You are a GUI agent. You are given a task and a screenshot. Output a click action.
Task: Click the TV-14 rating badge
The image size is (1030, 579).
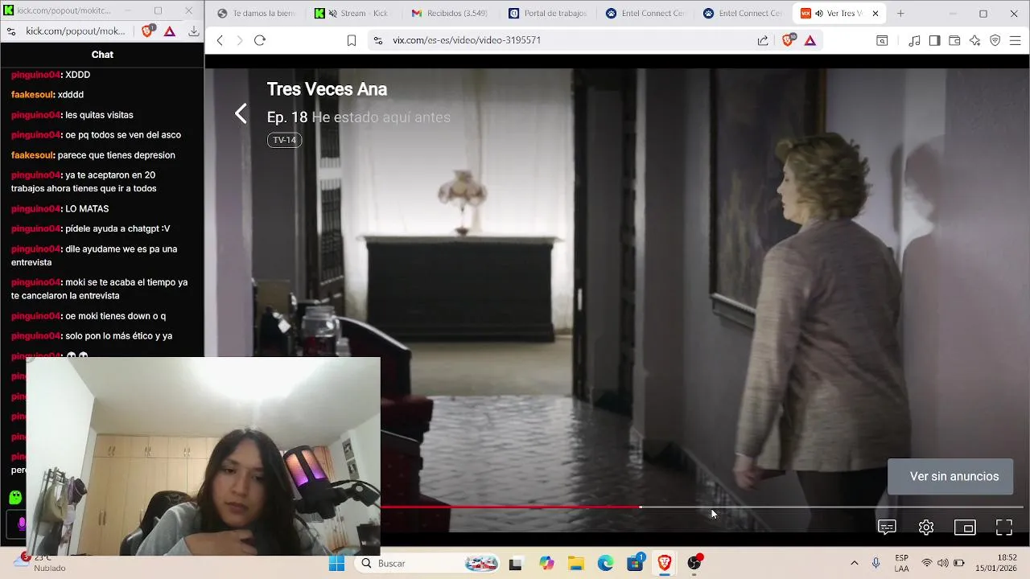[284, 140]
